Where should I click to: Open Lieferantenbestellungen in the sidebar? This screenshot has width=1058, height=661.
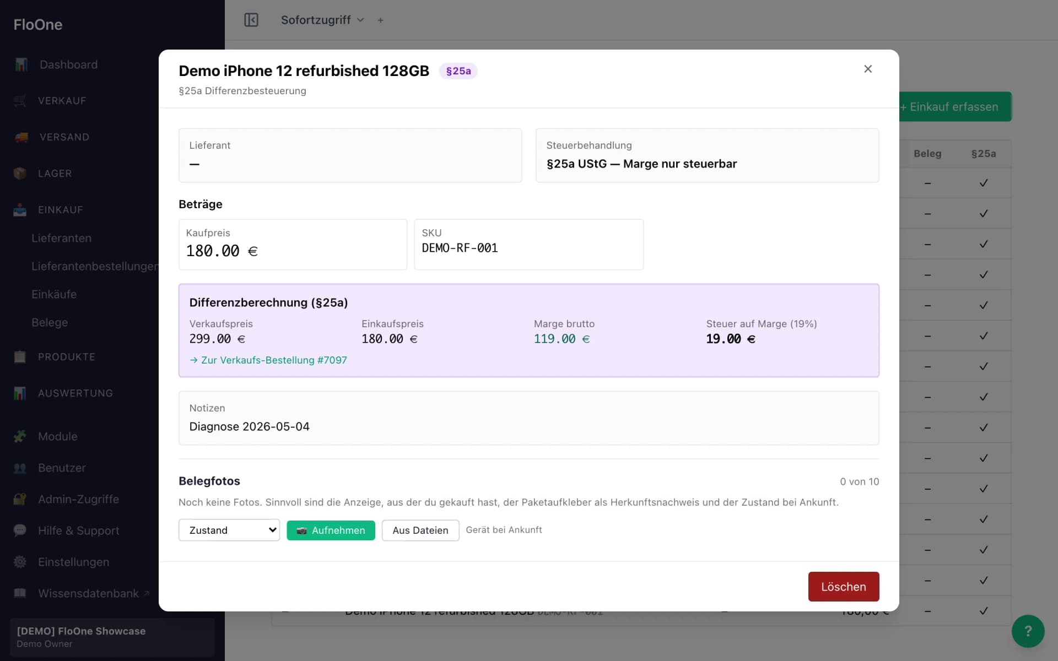[95, 266]
